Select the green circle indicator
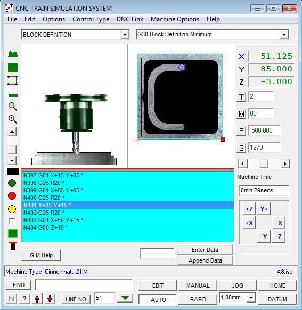 click(12, 183)
